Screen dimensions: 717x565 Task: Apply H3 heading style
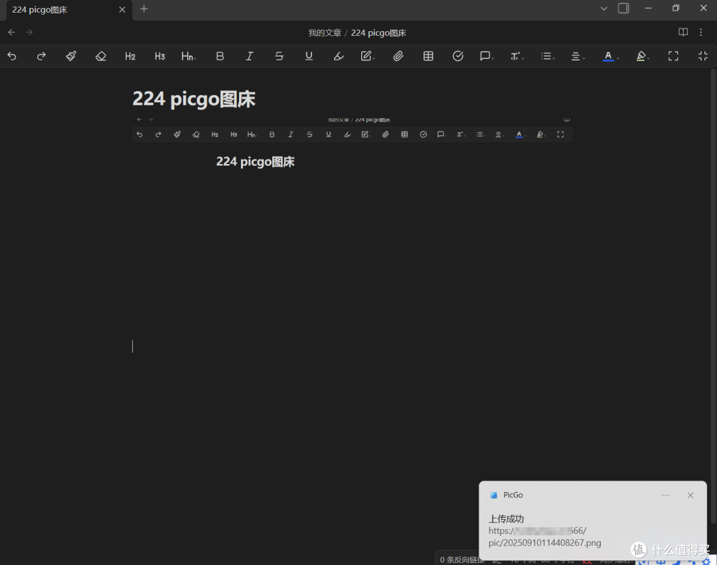click(x=159, y=56)
